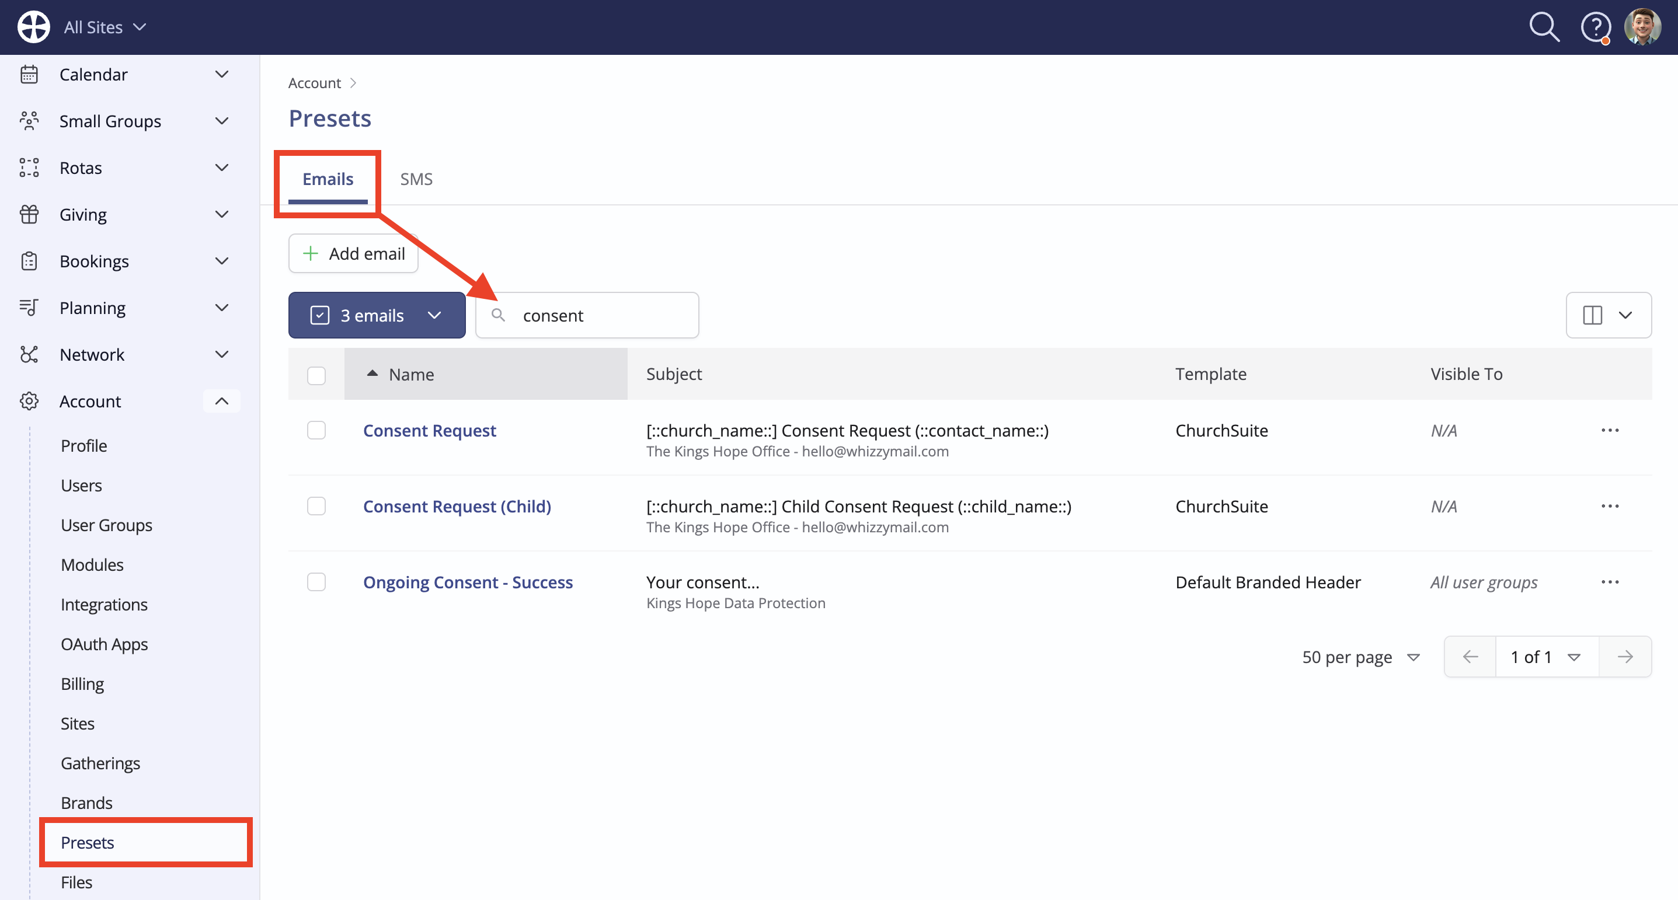Open the Consent Request (Child) preset link
Image resolution: width=1678 pixels, height=900 pixels.
tap(457, 506)
